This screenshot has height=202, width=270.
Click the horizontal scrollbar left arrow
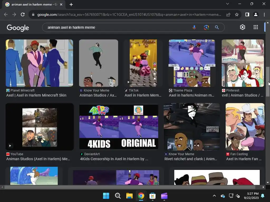tap(2, 187)
